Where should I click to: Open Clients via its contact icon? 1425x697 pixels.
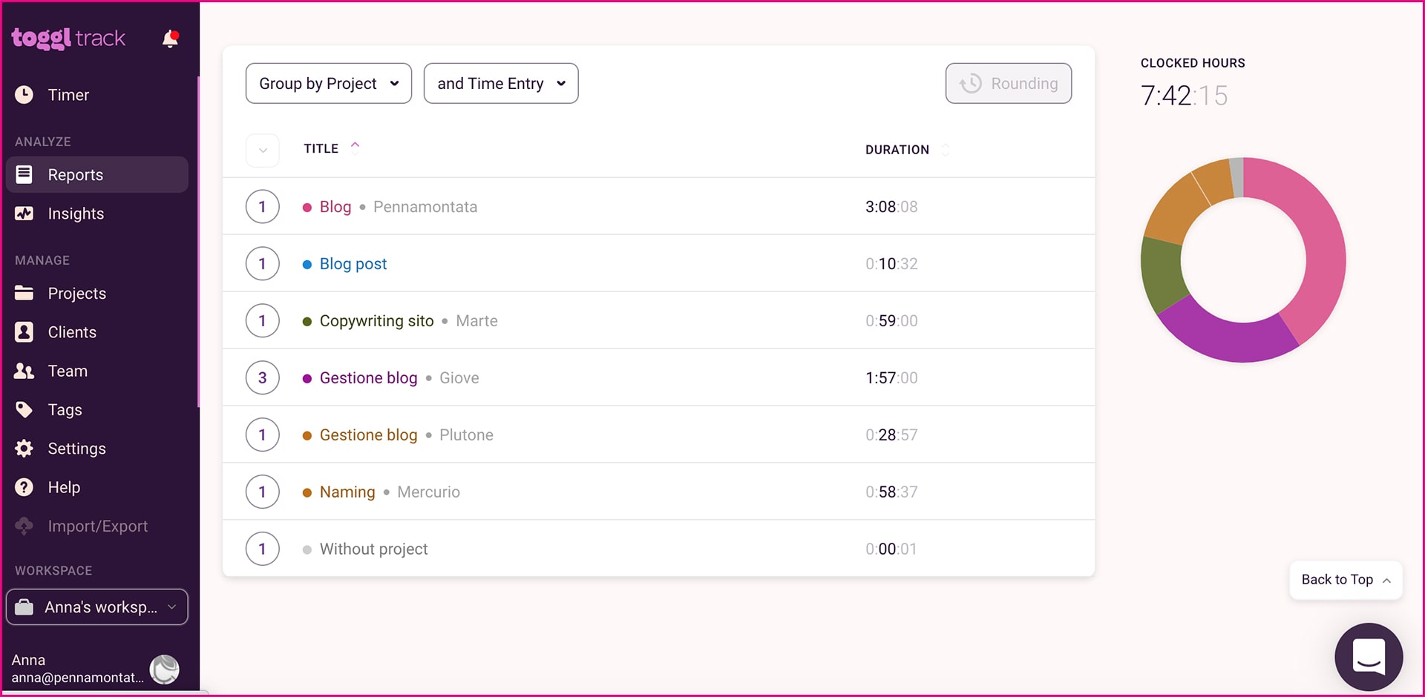(24, 332)
